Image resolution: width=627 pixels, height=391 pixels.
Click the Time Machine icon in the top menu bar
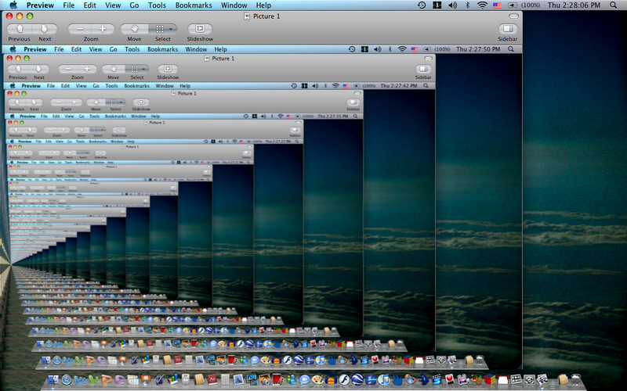422,5
